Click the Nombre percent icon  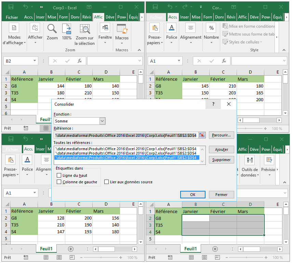pyautogui.click(x=211, y=28)
